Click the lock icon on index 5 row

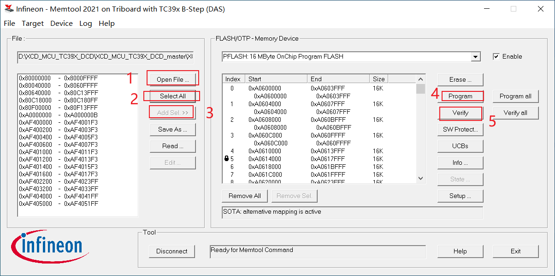tap(226, 159)
